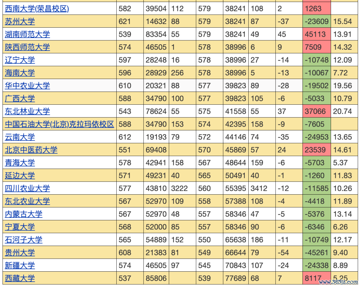Select red cell 1263 in 西南大学 row
360x287 pixels.
coord(317,9)
